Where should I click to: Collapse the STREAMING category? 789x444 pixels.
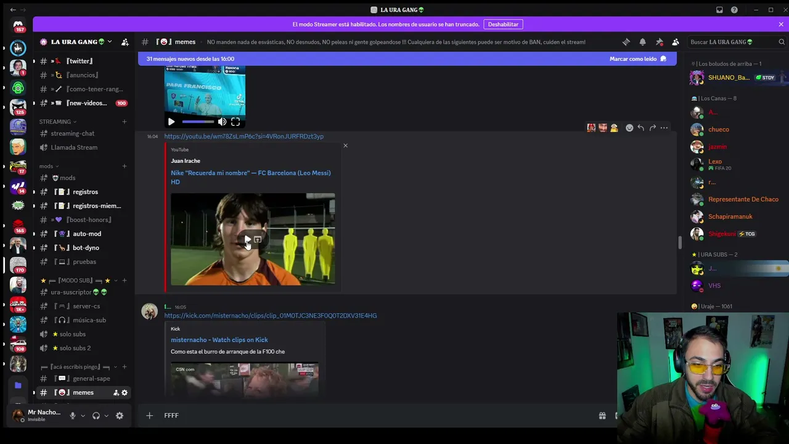pos(58,121)
